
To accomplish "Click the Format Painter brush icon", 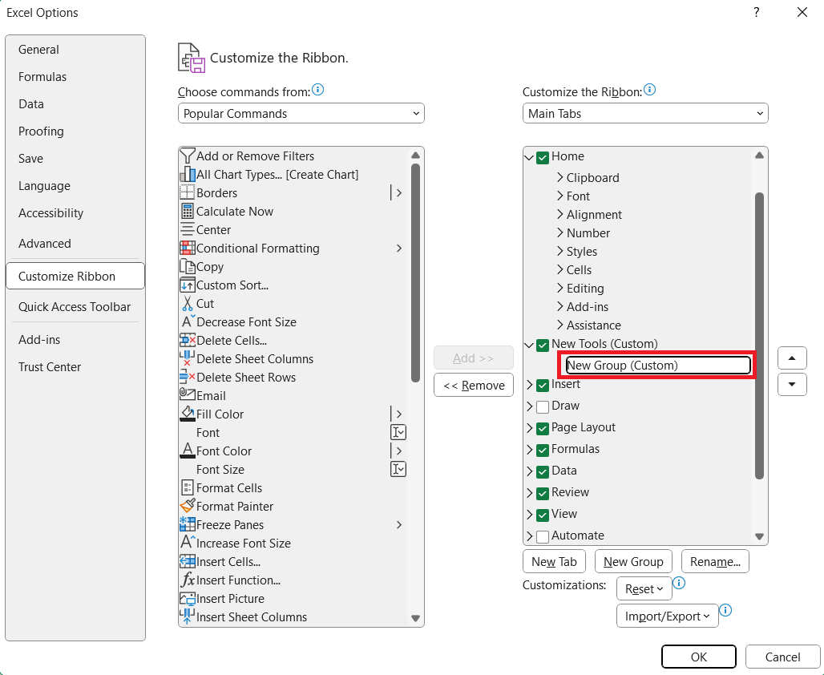I will (187, 507).
